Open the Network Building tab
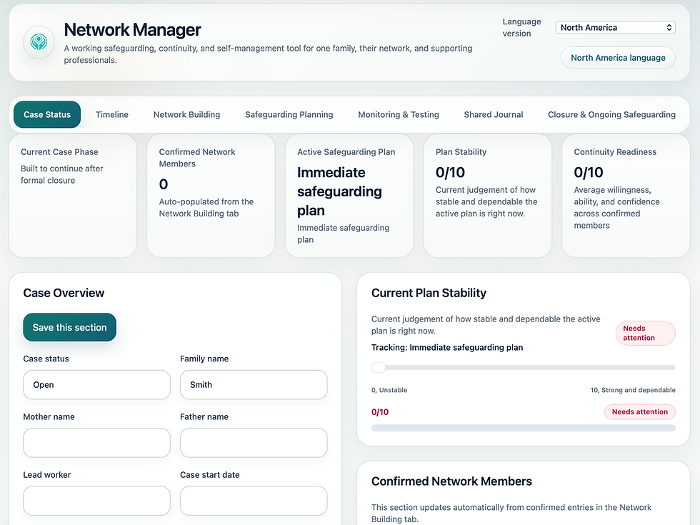Screen dimensions: 700x525 tap(186, 114)
